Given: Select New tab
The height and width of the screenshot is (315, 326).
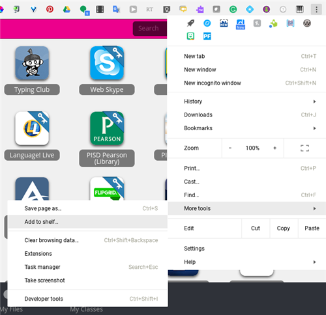Looking at the screenshot, I should pyautogui.click(x=247, y=57).
